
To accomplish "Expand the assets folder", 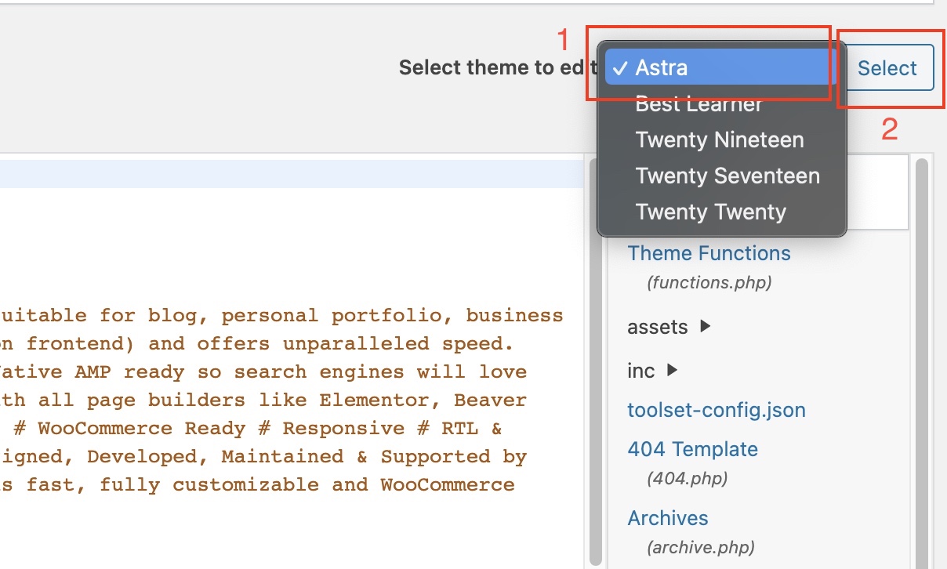I will coord(669,327).
